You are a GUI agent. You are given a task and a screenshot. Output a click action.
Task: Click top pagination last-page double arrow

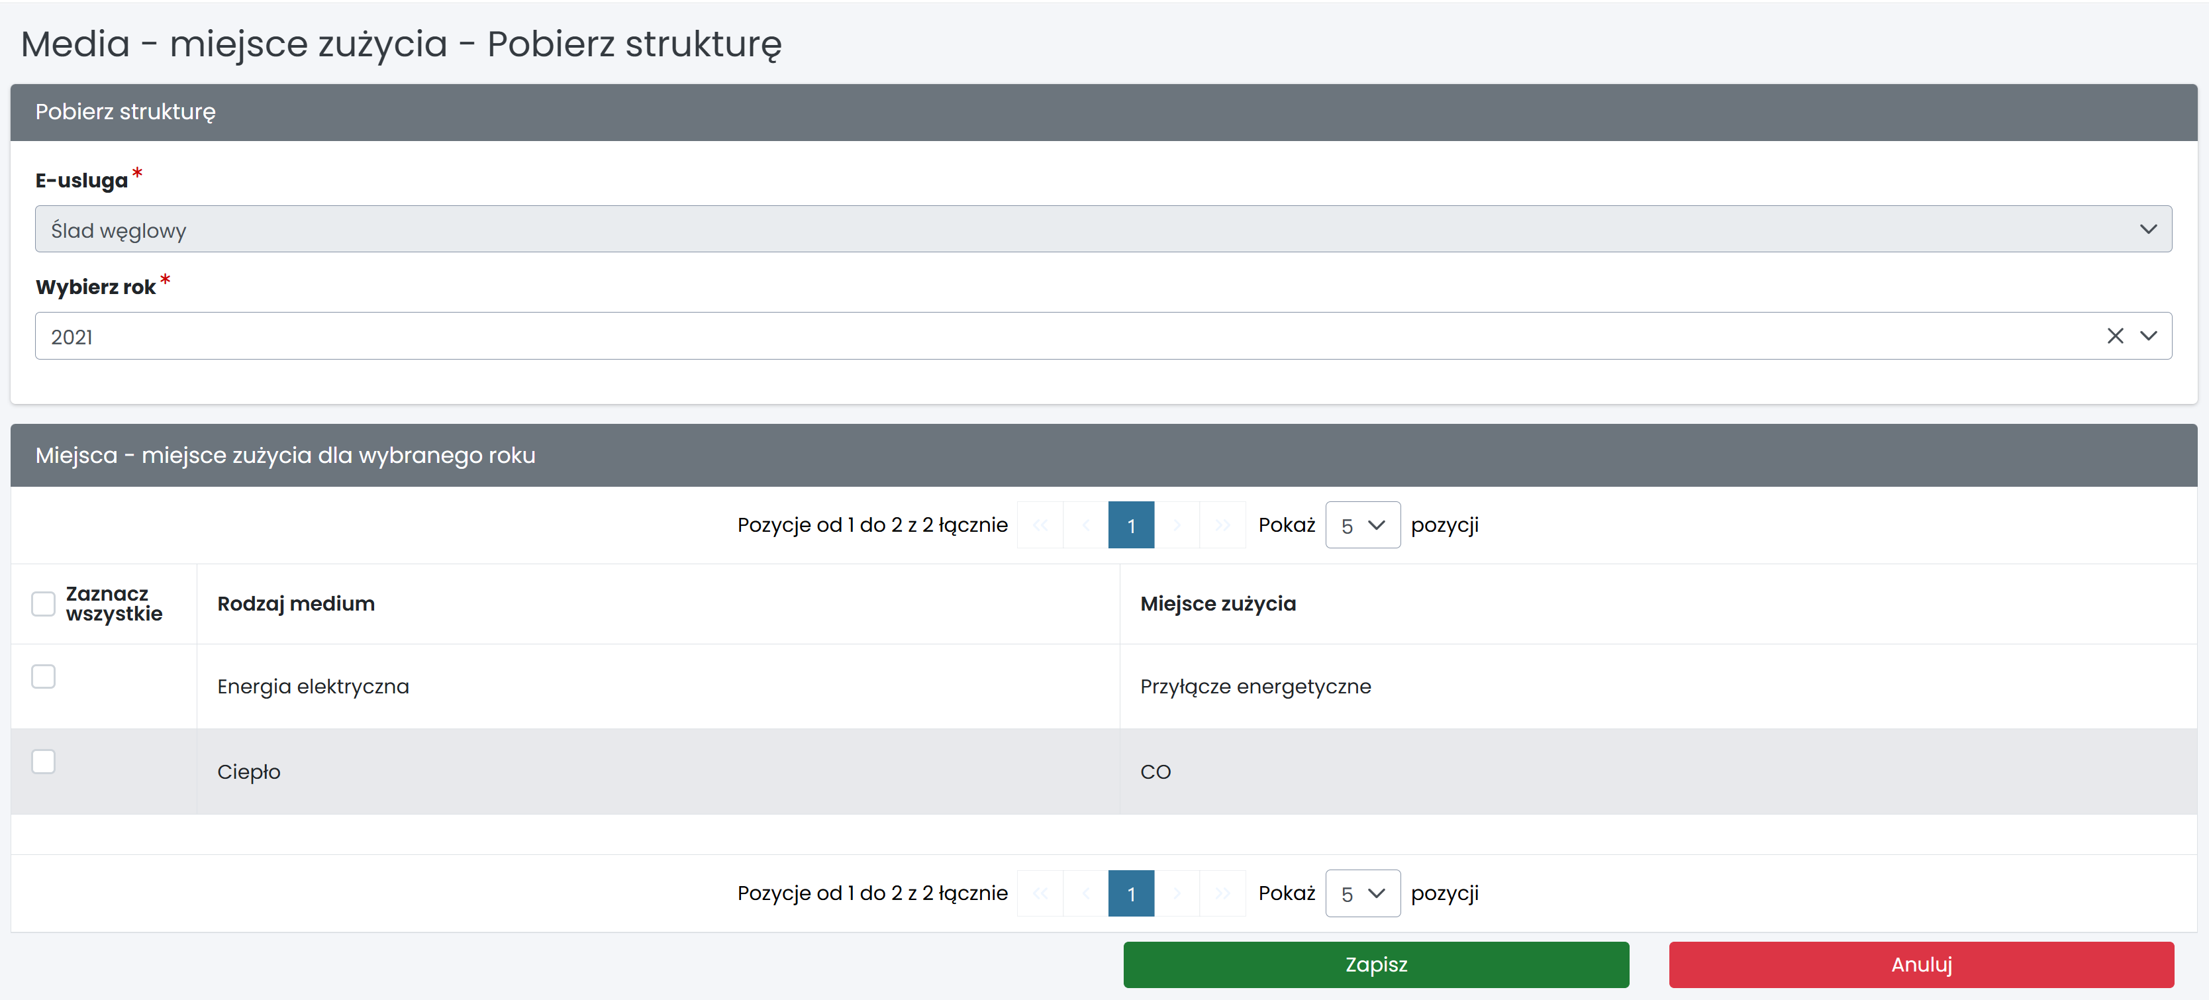pyautogui.click(x=1222, y=525)
